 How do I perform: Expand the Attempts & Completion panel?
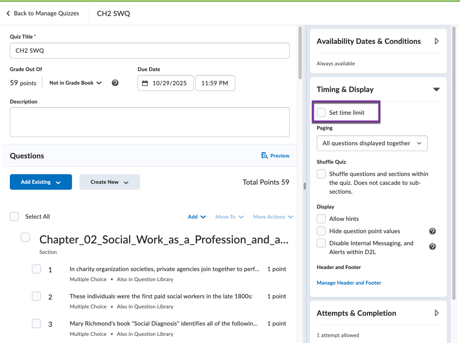436,313
